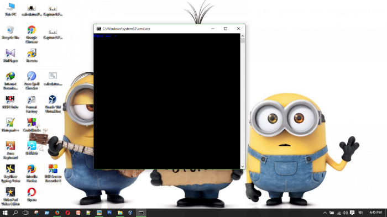The height and width of the screenshot is (217, 387).
Task: Open the NCH Suite desktop shortcut
Action: 11,102
